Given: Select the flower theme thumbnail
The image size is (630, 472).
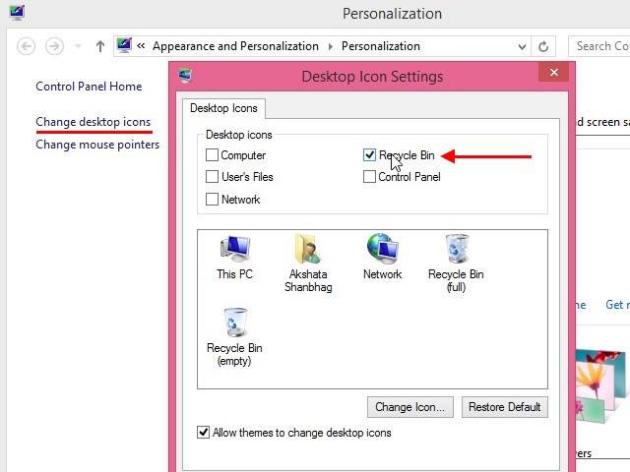Looking at the screenshot, I should point(602,386).
